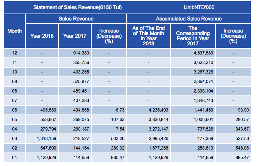
Task: Click the Year 2017 column header
Action: [75, 36]
